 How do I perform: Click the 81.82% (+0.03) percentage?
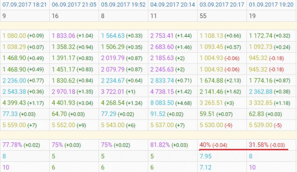point(169,145)
